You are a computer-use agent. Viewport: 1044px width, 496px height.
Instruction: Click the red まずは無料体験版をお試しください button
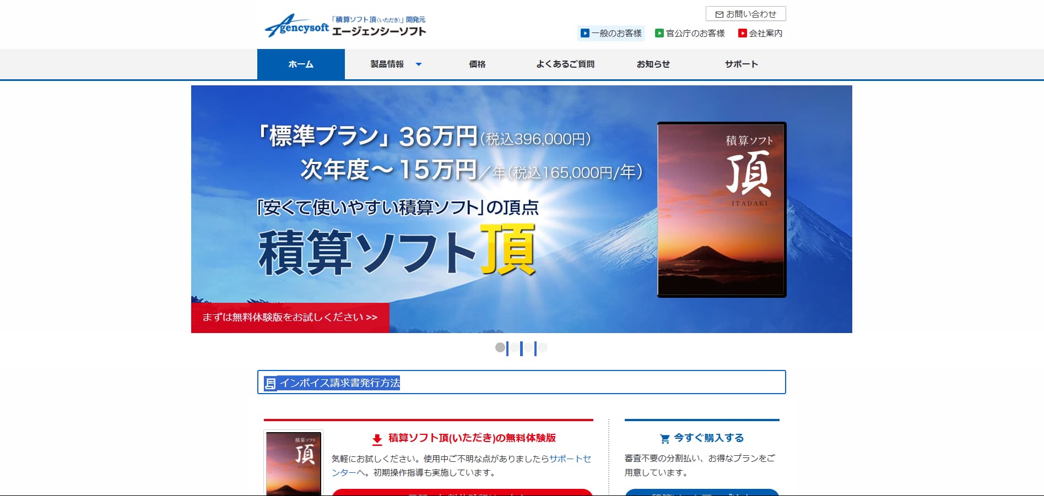coord(290,318)
